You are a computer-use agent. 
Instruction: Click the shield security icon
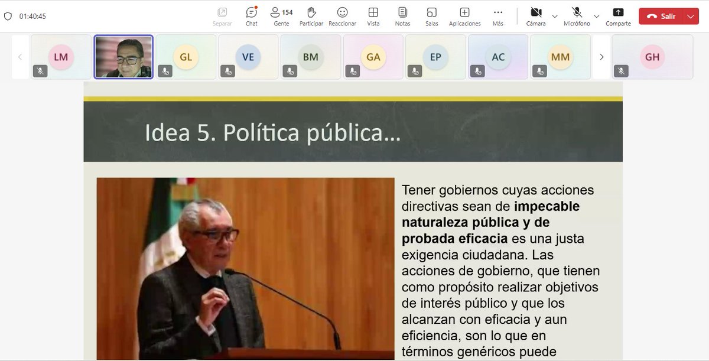(x=8, y=16)
